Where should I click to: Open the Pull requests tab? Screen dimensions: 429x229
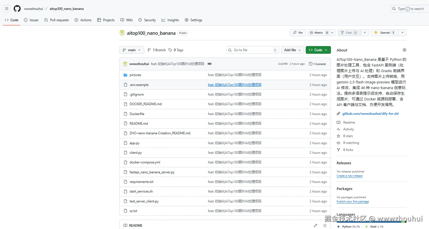57,20
